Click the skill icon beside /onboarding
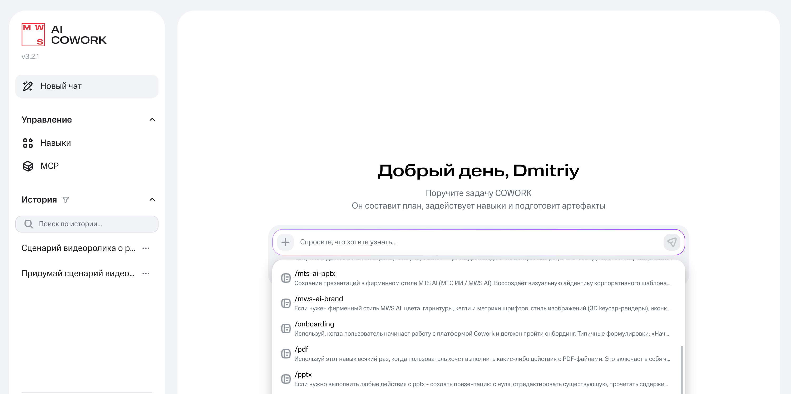 click(x=286, y=329)
